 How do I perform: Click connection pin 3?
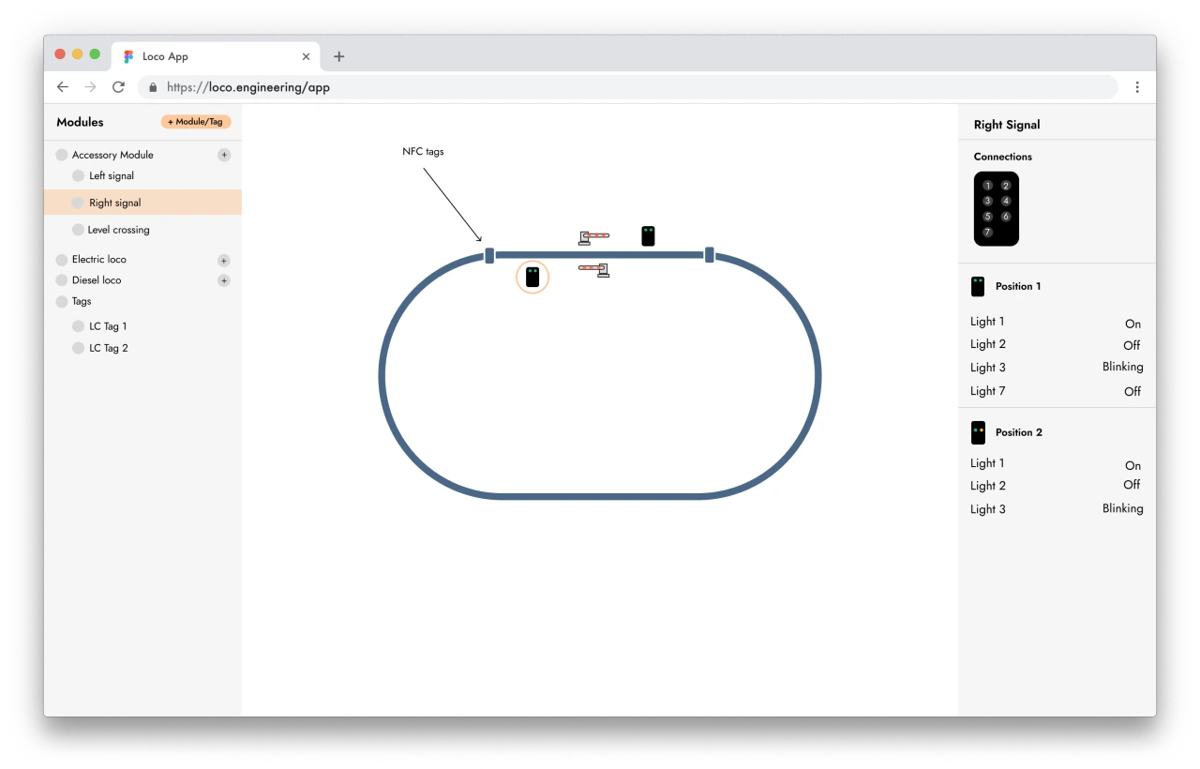click(x=987, y=201)
